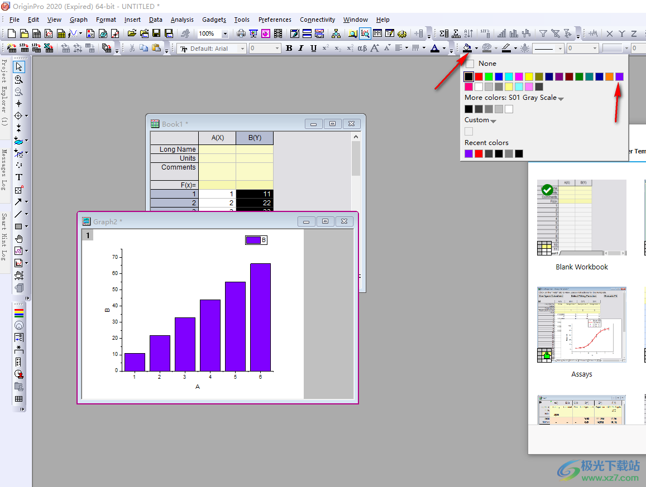This screenshot has height=487, width=646.
Task: Open the Graph menu
Action: 79,20
